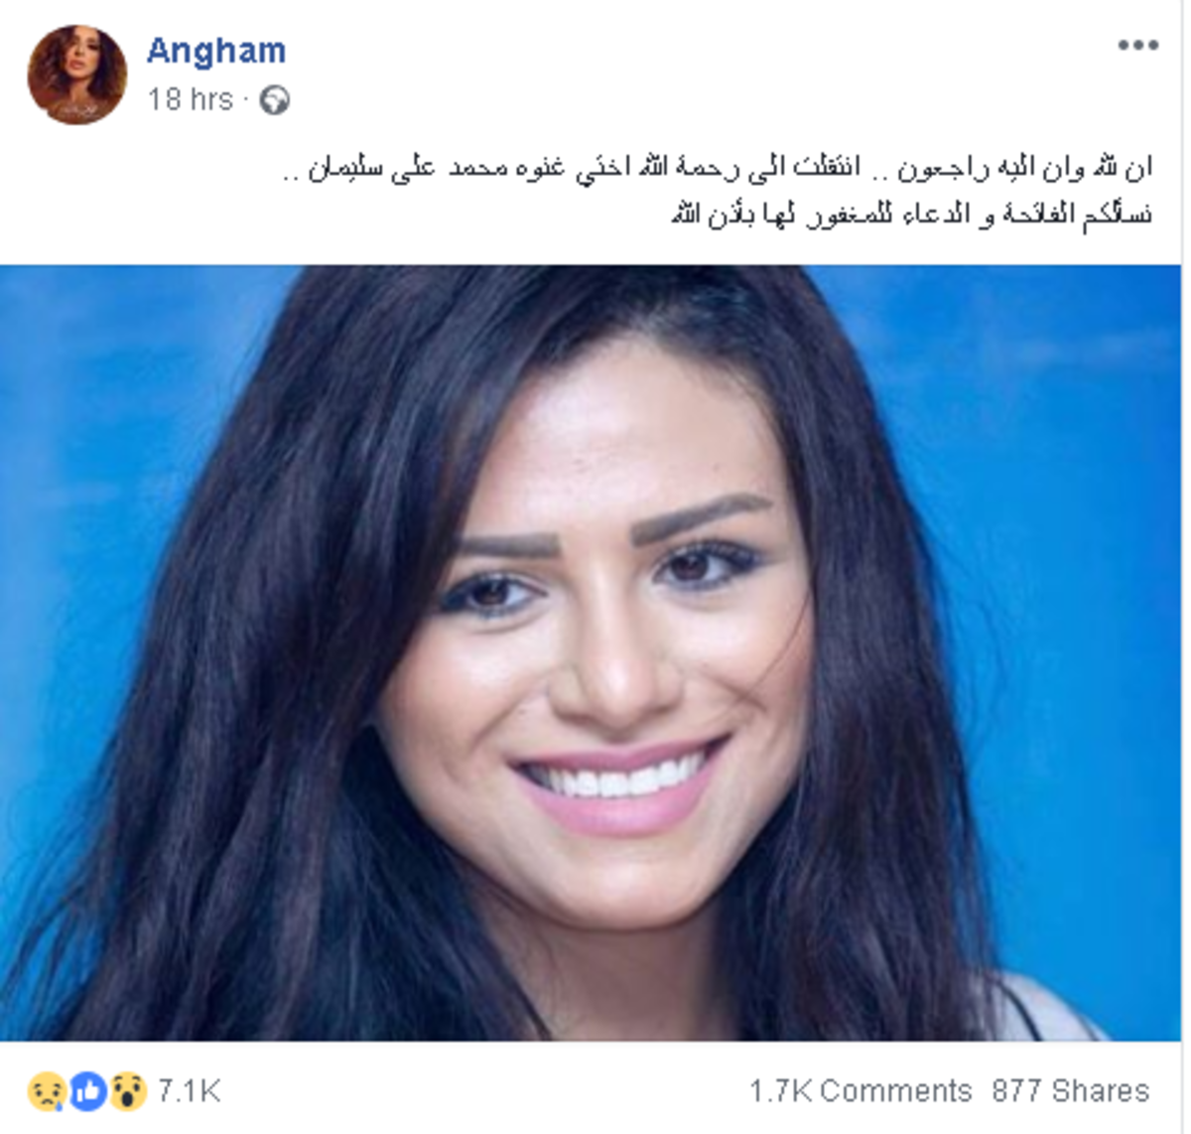Image resolution: width=1191 pixels, height=1134 pixels.
Task: Click the public globe audience icon
Action: (274, 100)
